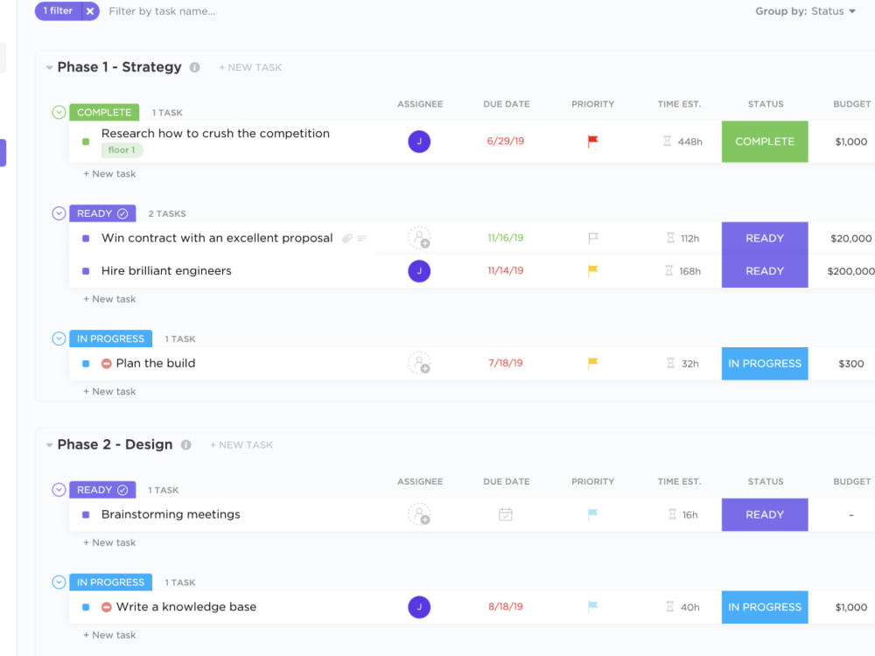Open task Research how to crush the competition
This screenshot has height=656, width=875.
[x=215, y=133]
